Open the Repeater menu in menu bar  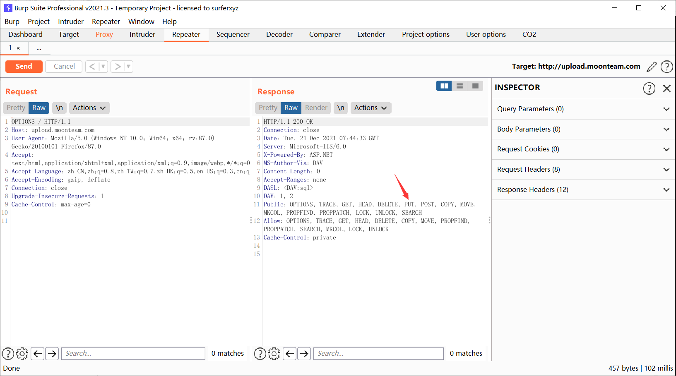(x=106, y=22)
